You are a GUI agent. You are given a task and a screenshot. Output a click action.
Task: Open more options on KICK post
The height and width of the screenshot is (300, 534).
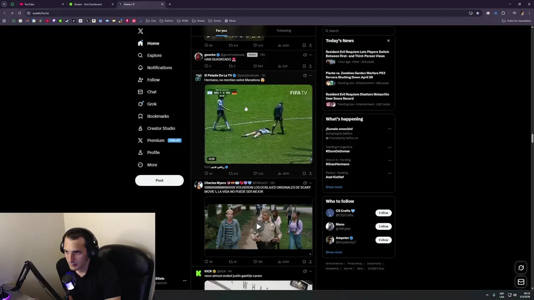[310, 271]
